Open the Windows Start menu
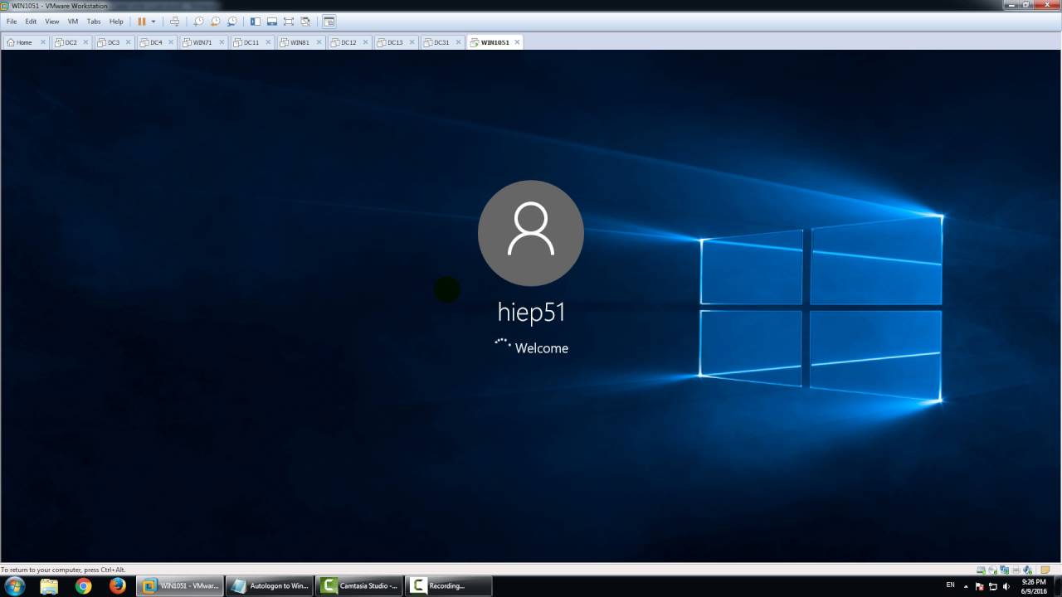 (14, 585)
